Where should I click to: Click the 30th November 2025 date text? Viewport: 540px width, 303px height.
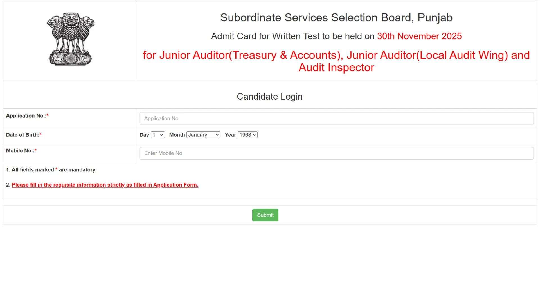(x=419, y=36)
